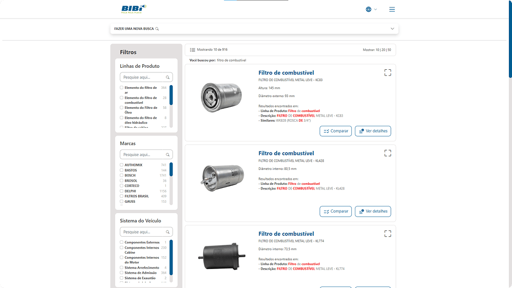This screenshot has height=288, width=512.
Task: Expand image of the KL428 fuel filter
Action: tap(388, 153)
